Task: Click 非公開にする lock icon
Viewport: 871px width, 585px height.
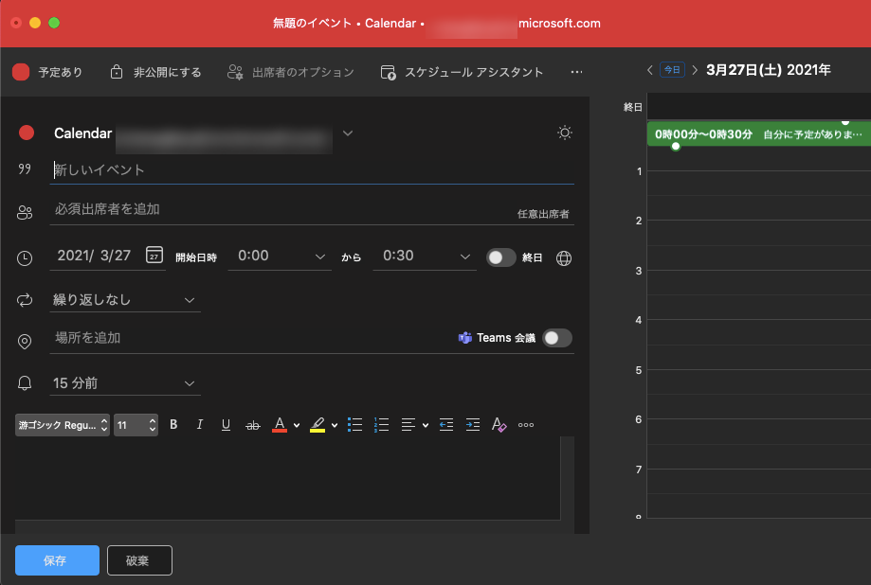Action: (116, 72)
